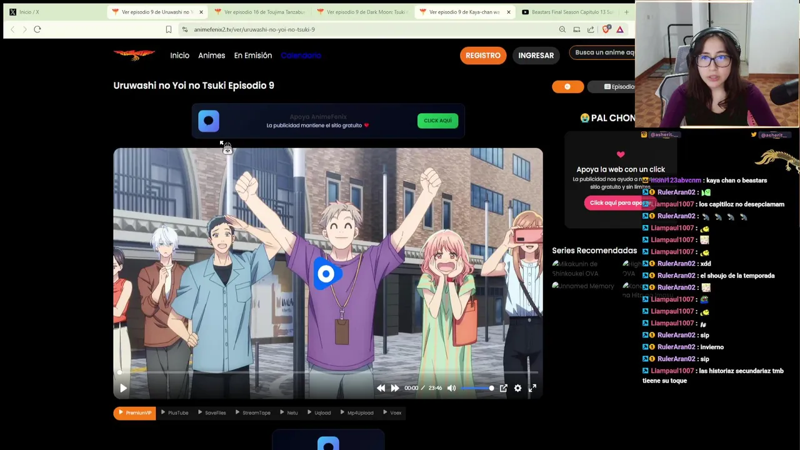Image resolution: width=800 pixels, height=450 pixels.
Task: Close the Kaya-chan episode 9 tab
Action: click(x=508, y=12)
